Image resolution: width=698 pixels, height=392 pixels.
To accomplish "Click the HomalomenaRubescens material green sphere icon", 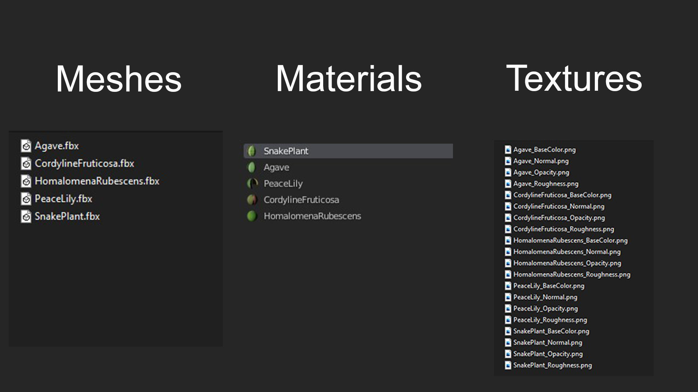I will [x=252, y=216].
